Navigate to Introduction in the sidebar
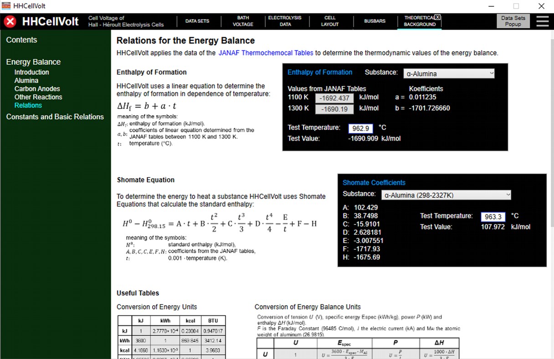554x359 pixels. 31,72
